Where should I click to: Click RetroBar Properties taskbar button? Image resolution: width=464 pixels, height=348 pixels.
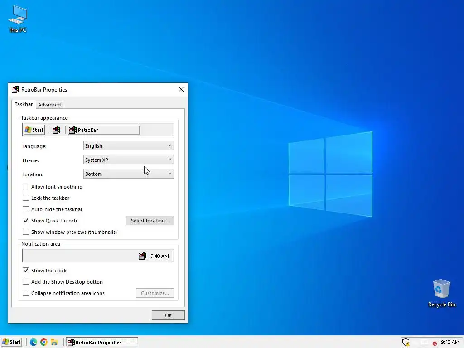101,342
